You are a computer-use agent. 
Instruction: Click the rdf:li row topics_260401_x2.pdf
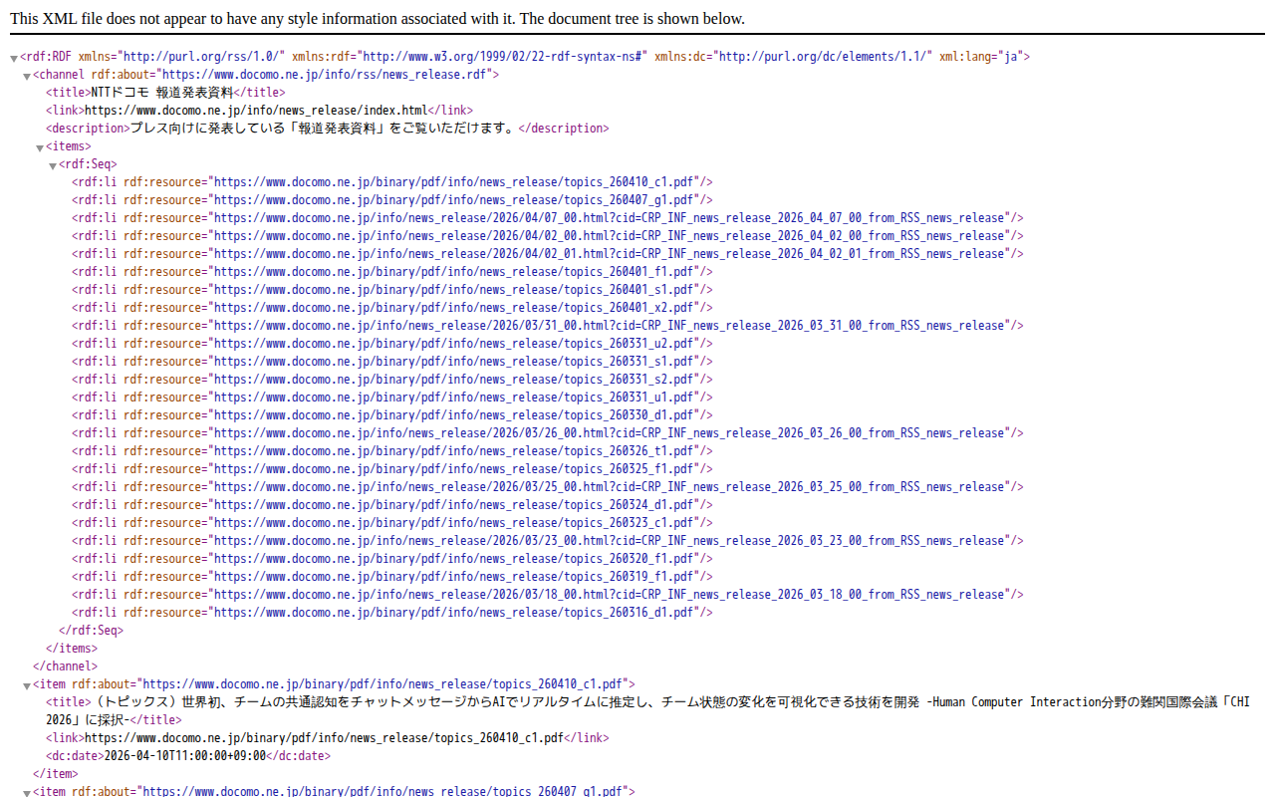click(x=392, y=308)
